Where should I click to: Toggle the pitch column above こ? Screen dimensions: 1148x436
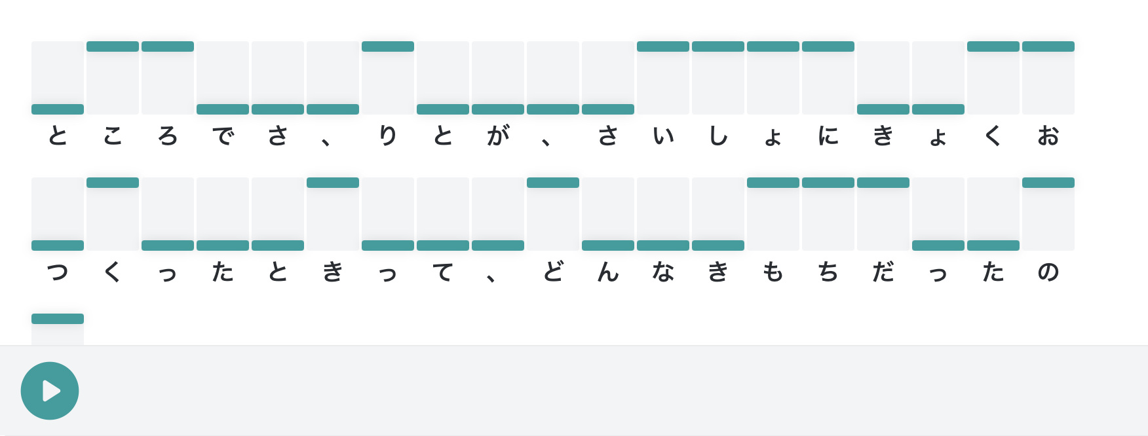point(113,78)
